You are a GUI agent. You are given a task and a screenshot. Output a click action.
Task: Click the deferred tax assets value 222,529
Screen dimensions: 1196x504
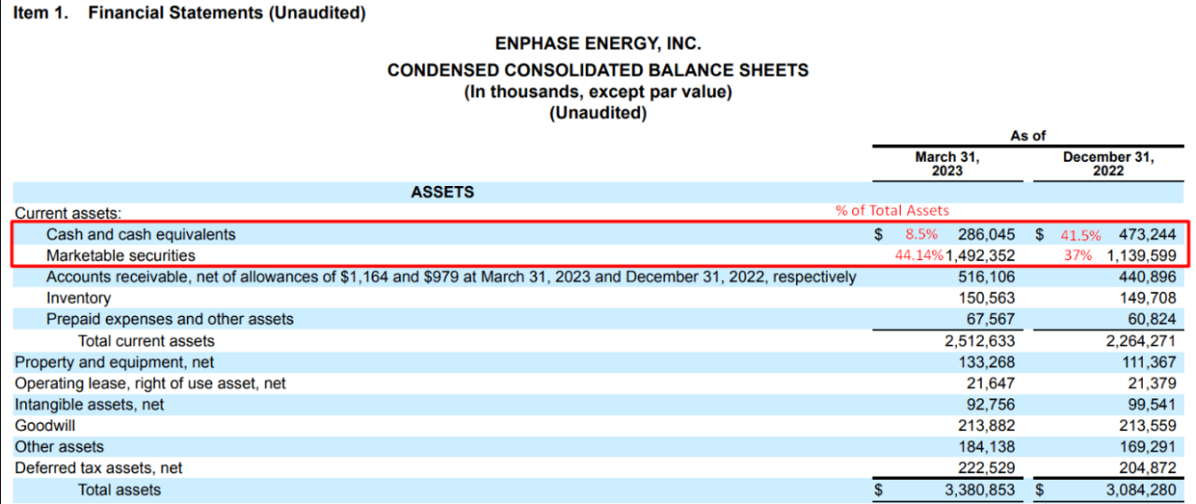tap(986, 468)
